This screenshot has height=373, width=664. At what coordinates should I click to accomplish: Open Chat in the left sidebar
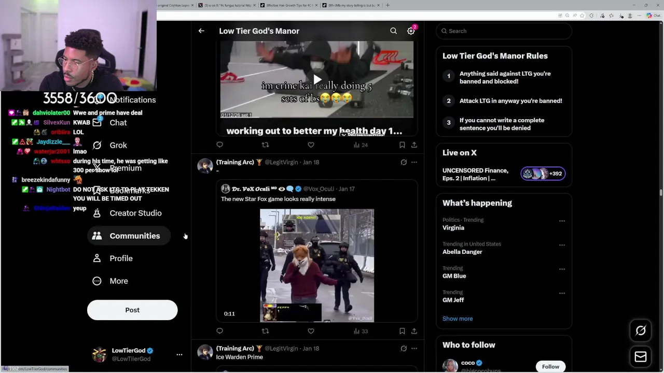tap(118, 123)
